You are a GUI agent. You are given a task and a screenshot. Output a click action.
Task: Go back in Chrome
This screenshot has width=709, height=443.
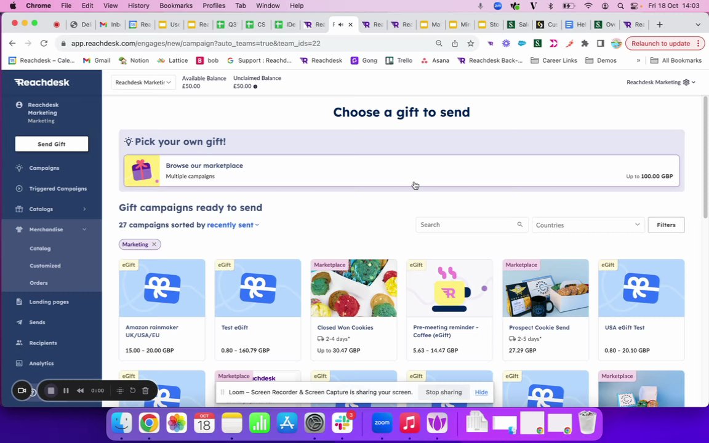pos(12,44)
